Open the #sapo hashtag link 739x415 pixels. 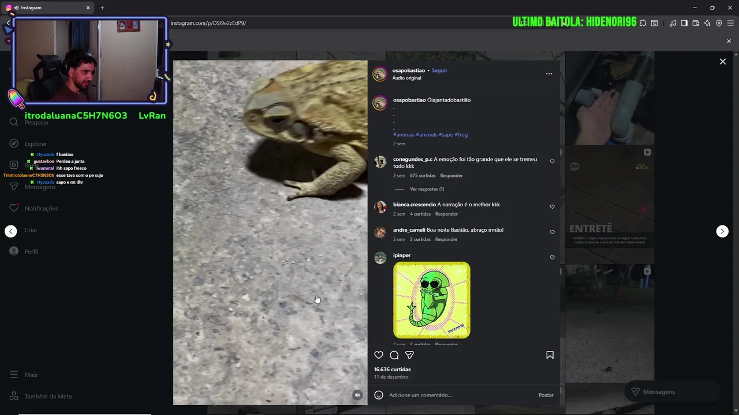(446, 134)
